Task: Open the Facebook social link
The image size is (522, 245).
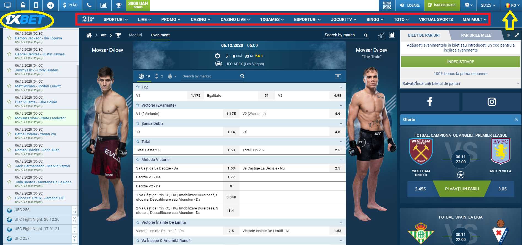Action: pyautogui.click(x=430, y=102)
